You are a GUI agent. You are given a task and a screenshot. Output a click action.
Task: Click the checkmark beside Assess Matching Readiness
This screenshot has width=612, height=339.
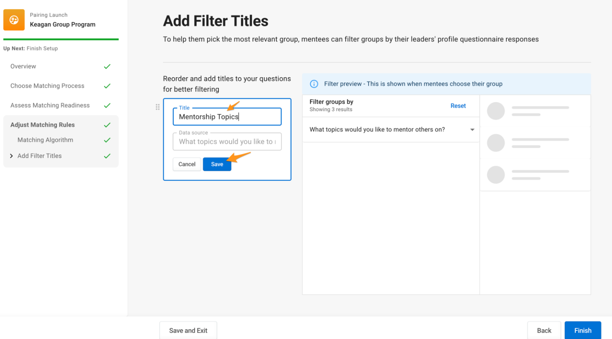coord(107,105)
